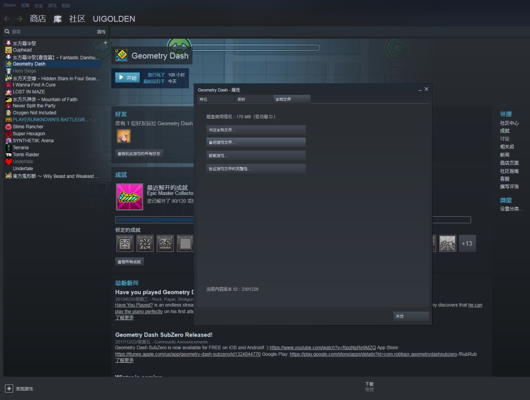The height and width of the screenshot is (400, 530).
Task: Click the forward navigation arrow
Action: (20, 19)
